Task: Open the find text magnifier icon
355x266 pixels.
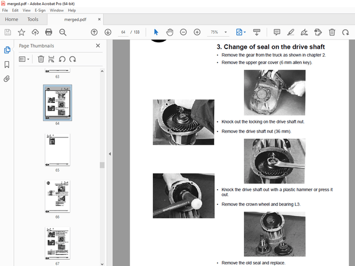Action: point(63,33)
